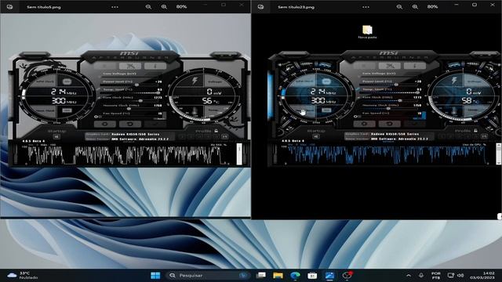Click the middle top button beside info in blue-skin Afterburner
Image resolution: width=502 pixels, height=282 pixels.
point(389,66)
